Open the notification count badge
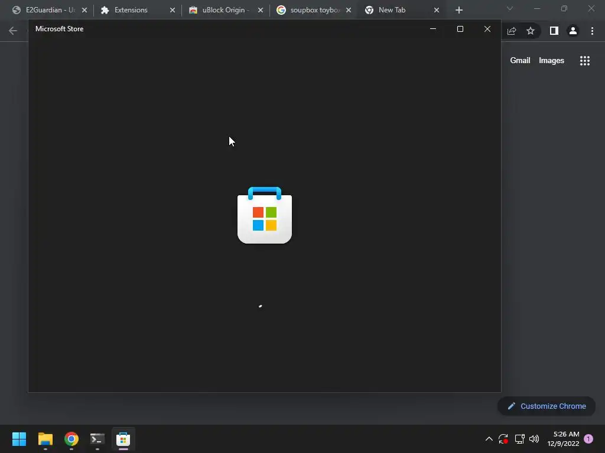The width and height of the screenshot is (605, 453). pos(588,439)
